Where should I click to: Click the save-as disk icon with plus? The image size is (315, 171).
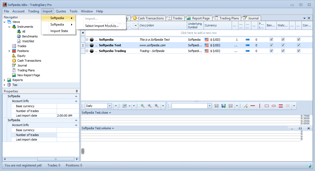coord(224,106)
